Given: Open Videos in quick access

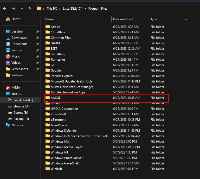Looking at the screenshot, I should pos(13,63).
